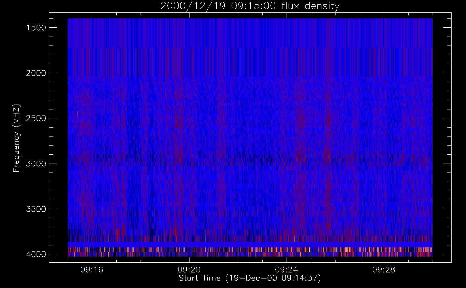Click the 09:16 time tick label
Viewport: 466px width, 288px height.
tap(92, 270)
